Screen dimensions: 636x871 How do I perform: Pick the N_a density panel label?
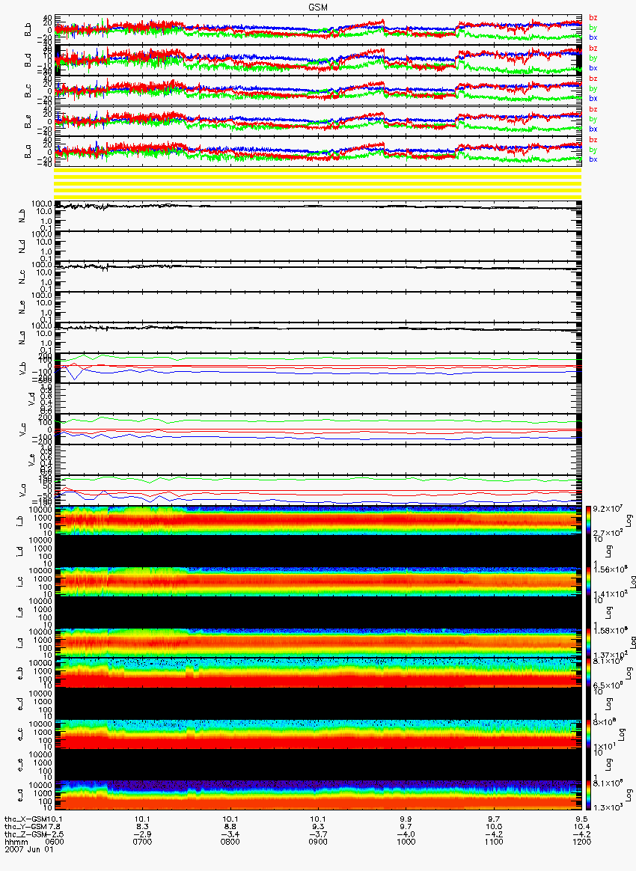pos(22,337)
